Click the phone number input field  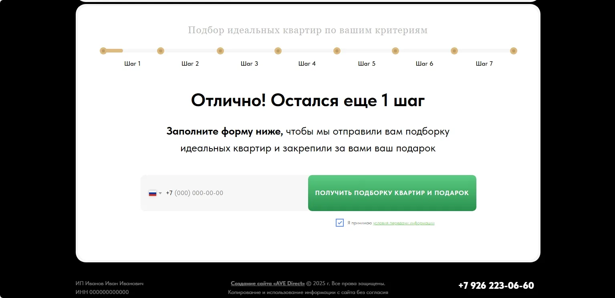[x=224, y=193]
